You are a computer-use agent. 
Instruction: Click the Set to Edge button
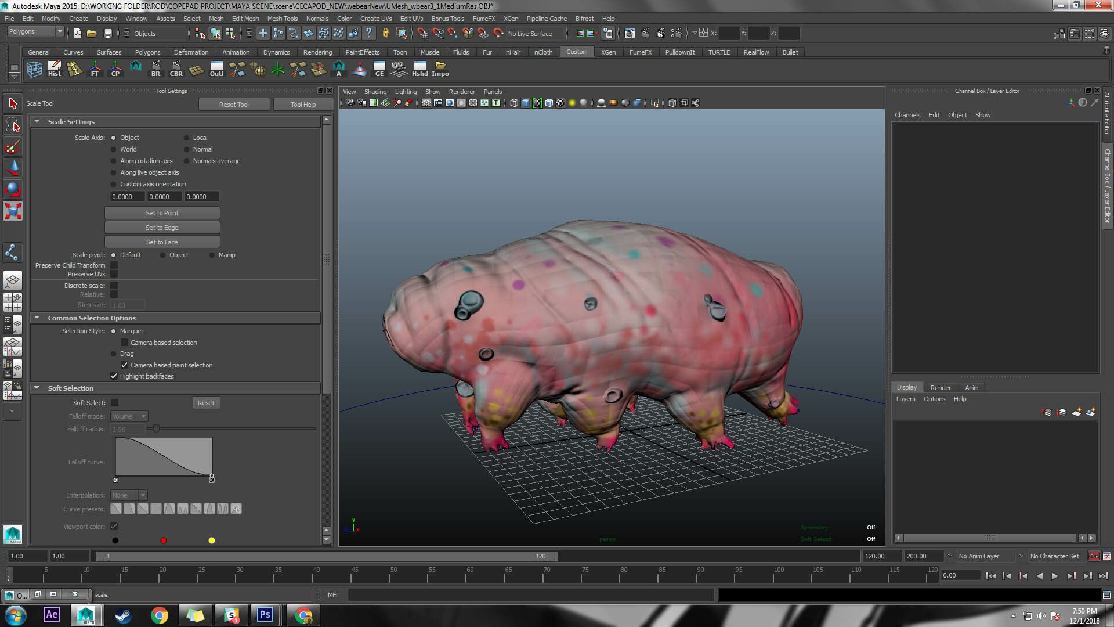[x=162, y=227]
